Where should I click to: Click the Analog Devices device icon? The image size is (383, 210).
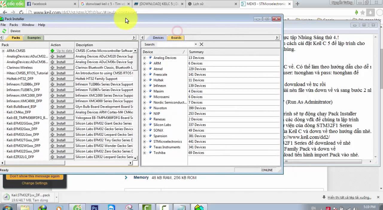[x=150, y=58]
